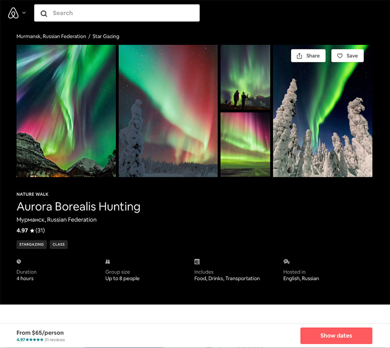Open the aurora over mountain cabin photo
Image resolution: width=390 pixels, height=348 pixels.
coord(66,111)
